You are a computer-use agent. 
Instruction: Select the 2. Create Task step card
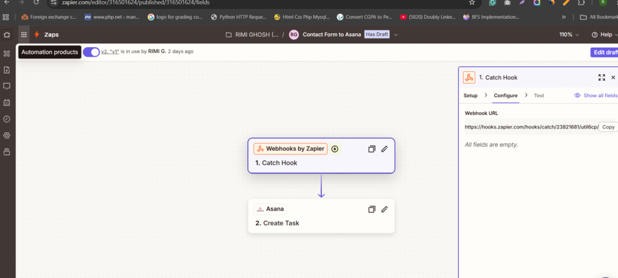click(321, 216)
